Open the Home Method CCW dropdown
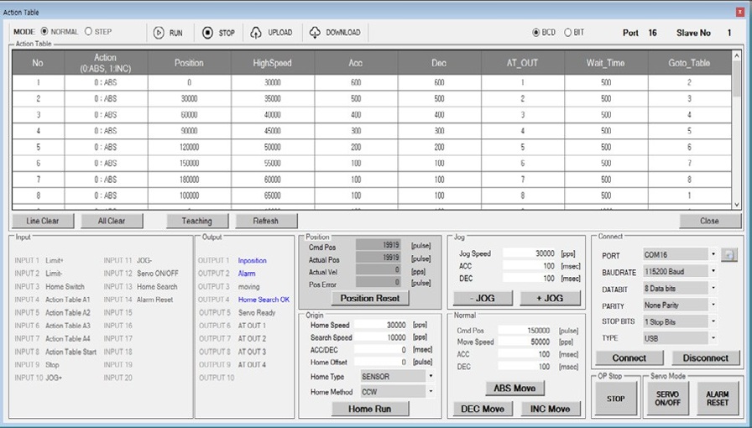 [x=431, y=392]
